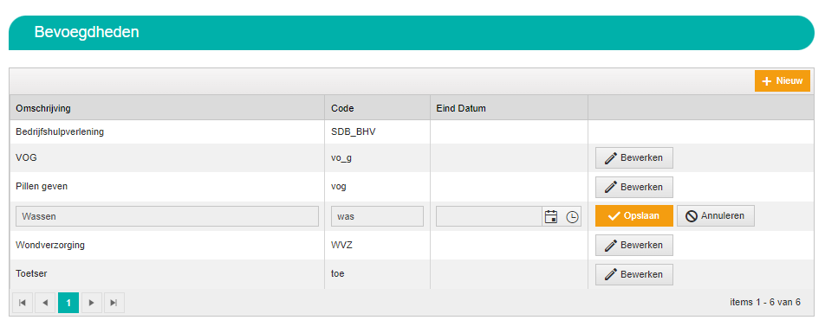Save the Wassen row with Opslaan
Viewport: 825px width, 333px height.
point(634,216)
